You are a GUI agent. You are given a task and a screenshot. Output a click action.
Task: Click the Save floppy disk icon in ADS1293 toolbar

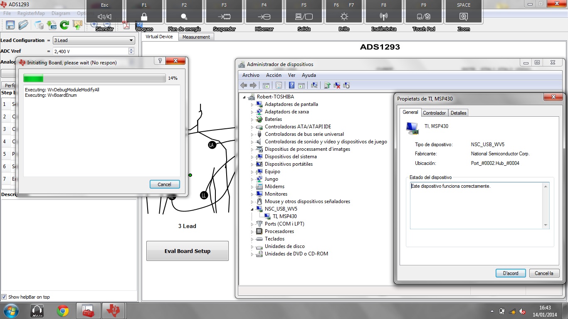[10, 25]
